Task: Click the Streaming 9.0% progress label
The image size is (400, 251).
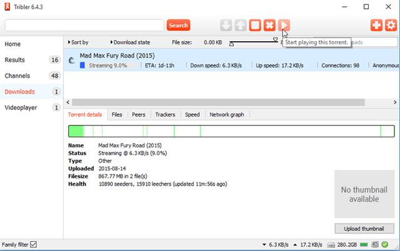Action: (x=108, y=66)
